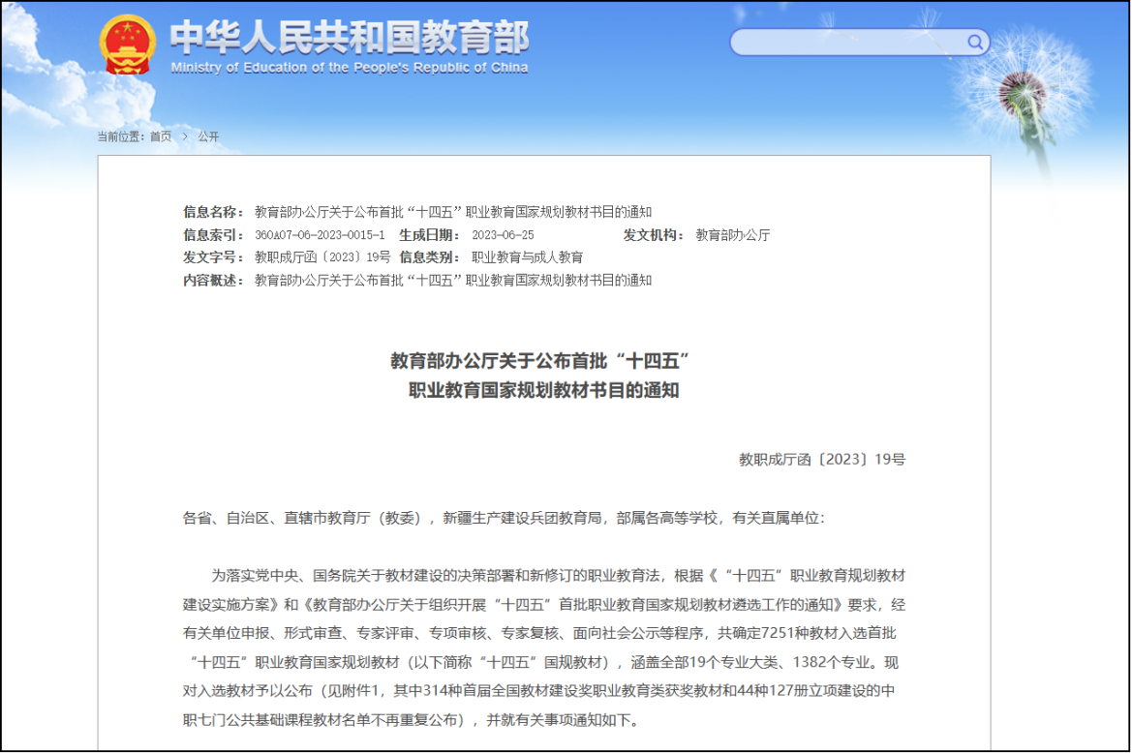
Task: Click the 内容概述 value text
Action: pos(453,281)
